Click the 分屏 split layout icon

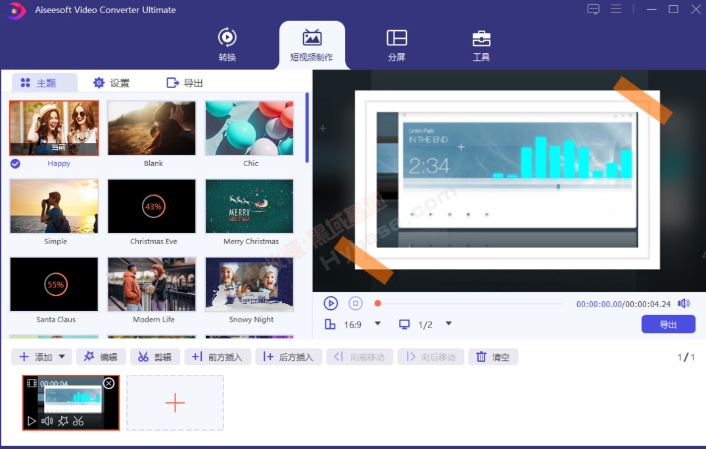click(x=396, y=38)
